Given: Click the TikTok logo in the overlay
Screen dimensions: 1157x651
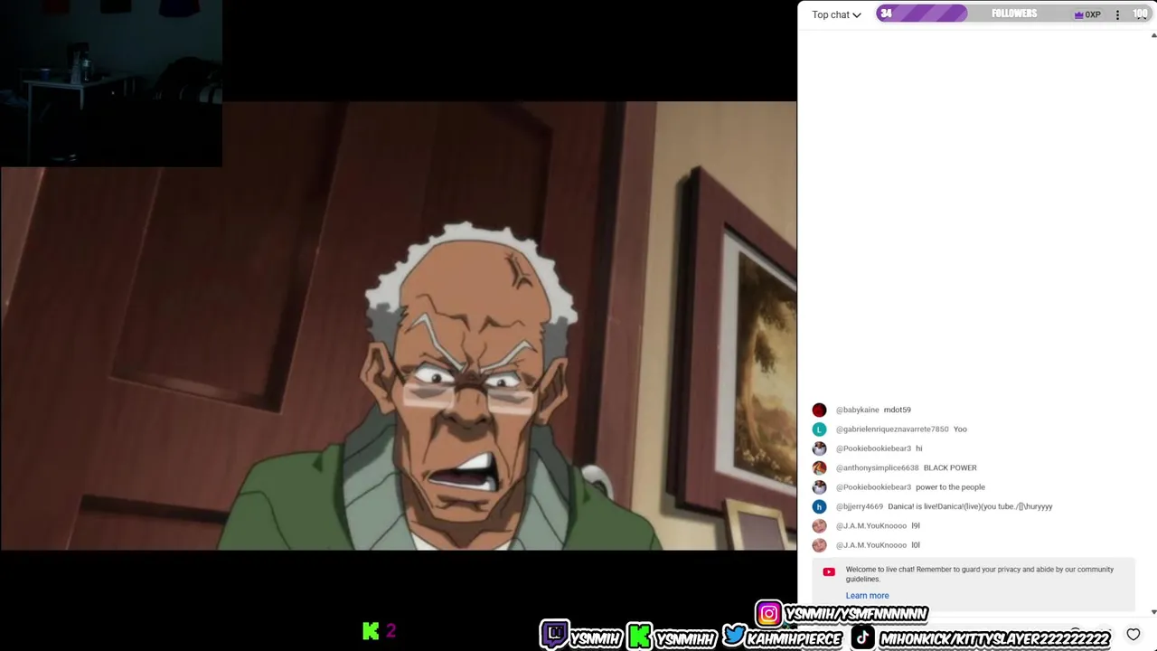Looking at the screenshot, I should click(x=863, y=637).
